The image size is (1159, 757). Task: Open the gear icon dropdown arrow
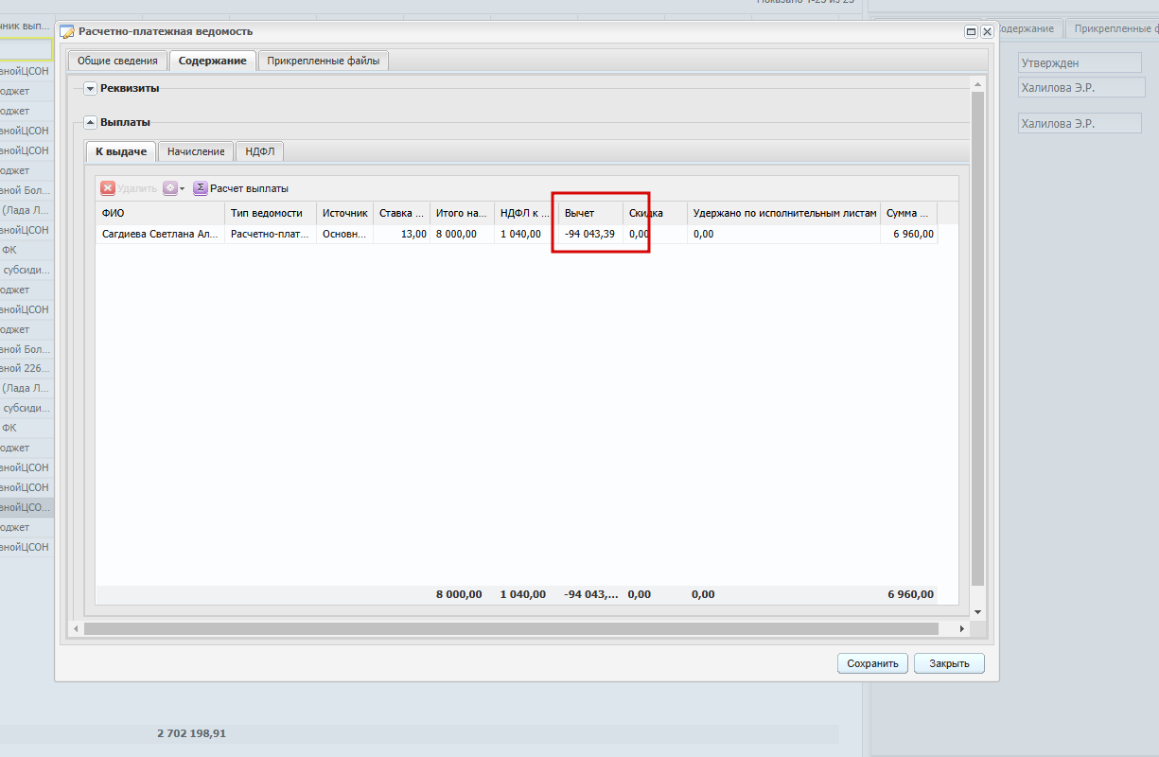[x=182, y=188]
